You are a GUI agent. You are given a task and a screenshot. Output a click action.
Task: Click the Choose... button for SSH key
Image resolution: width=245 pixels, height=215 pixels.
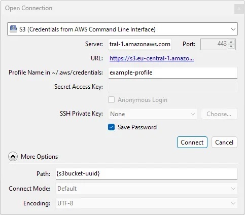pos(219,114)
